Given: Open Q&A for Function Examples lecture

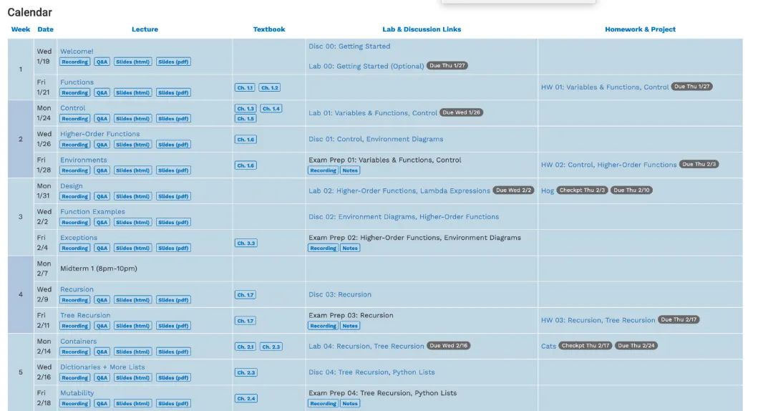Looking at the screenshot, I should (x=102, y=223).
